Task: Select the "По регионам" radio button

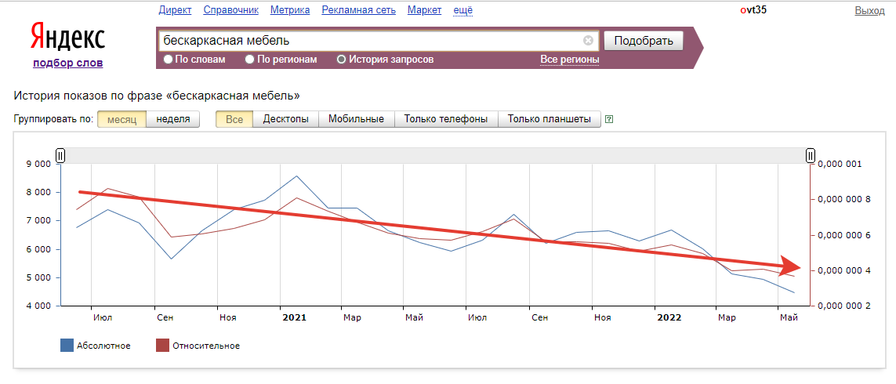Action: coord(249,60)
